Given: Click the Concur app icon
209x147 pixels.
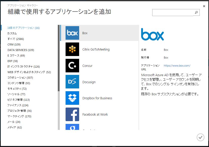Looking at the screenshot, I should 72,66.
